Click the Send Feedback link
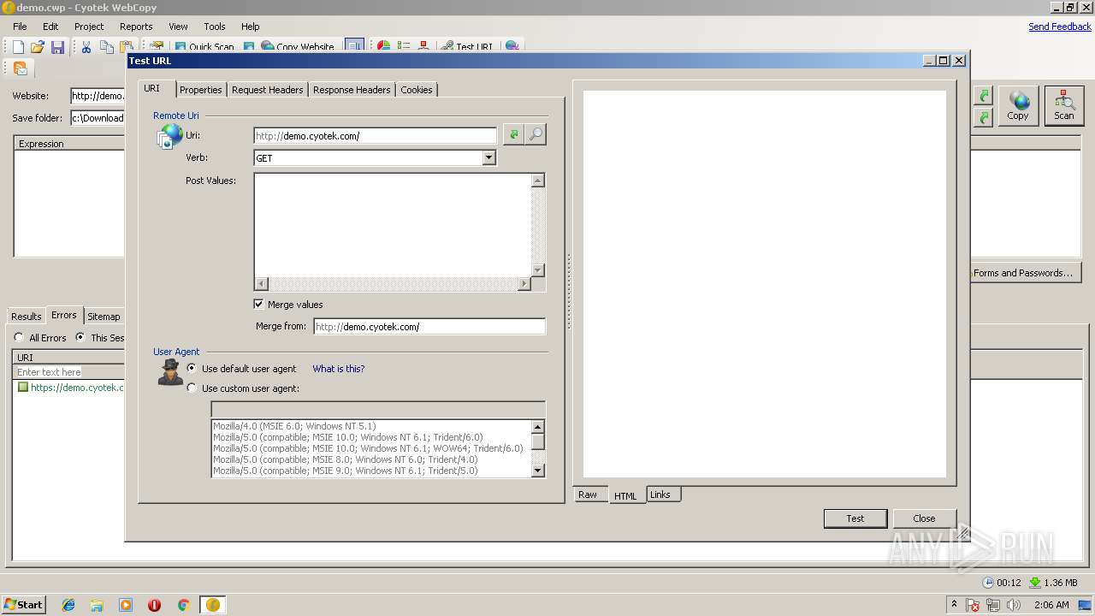1095x616 pixels. click(1060, 27)
